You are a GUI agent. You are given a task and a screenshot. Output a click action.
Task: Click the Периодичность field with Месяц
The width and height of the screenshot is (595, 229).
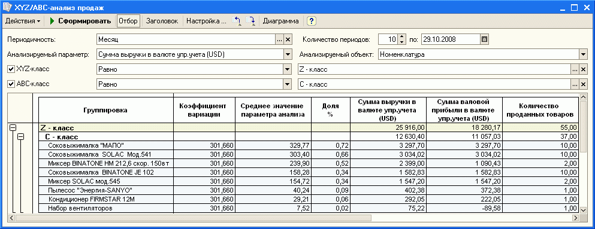coord(186,39)
